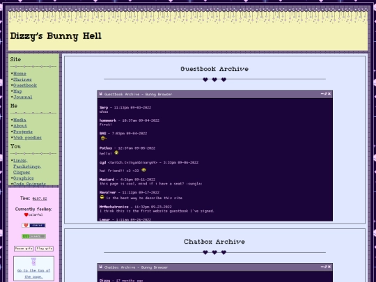Click the bunny icon above the top-of-page link

click(33, 262)
